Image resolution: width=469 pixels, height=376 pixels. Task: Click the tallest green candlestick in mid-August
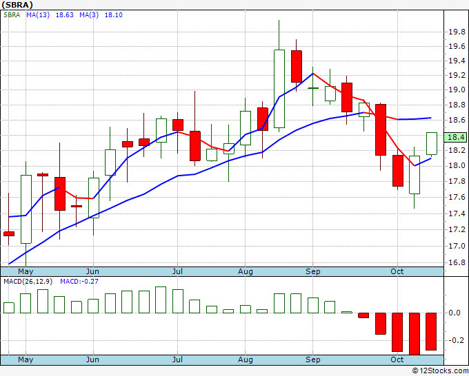click(279, 89)
